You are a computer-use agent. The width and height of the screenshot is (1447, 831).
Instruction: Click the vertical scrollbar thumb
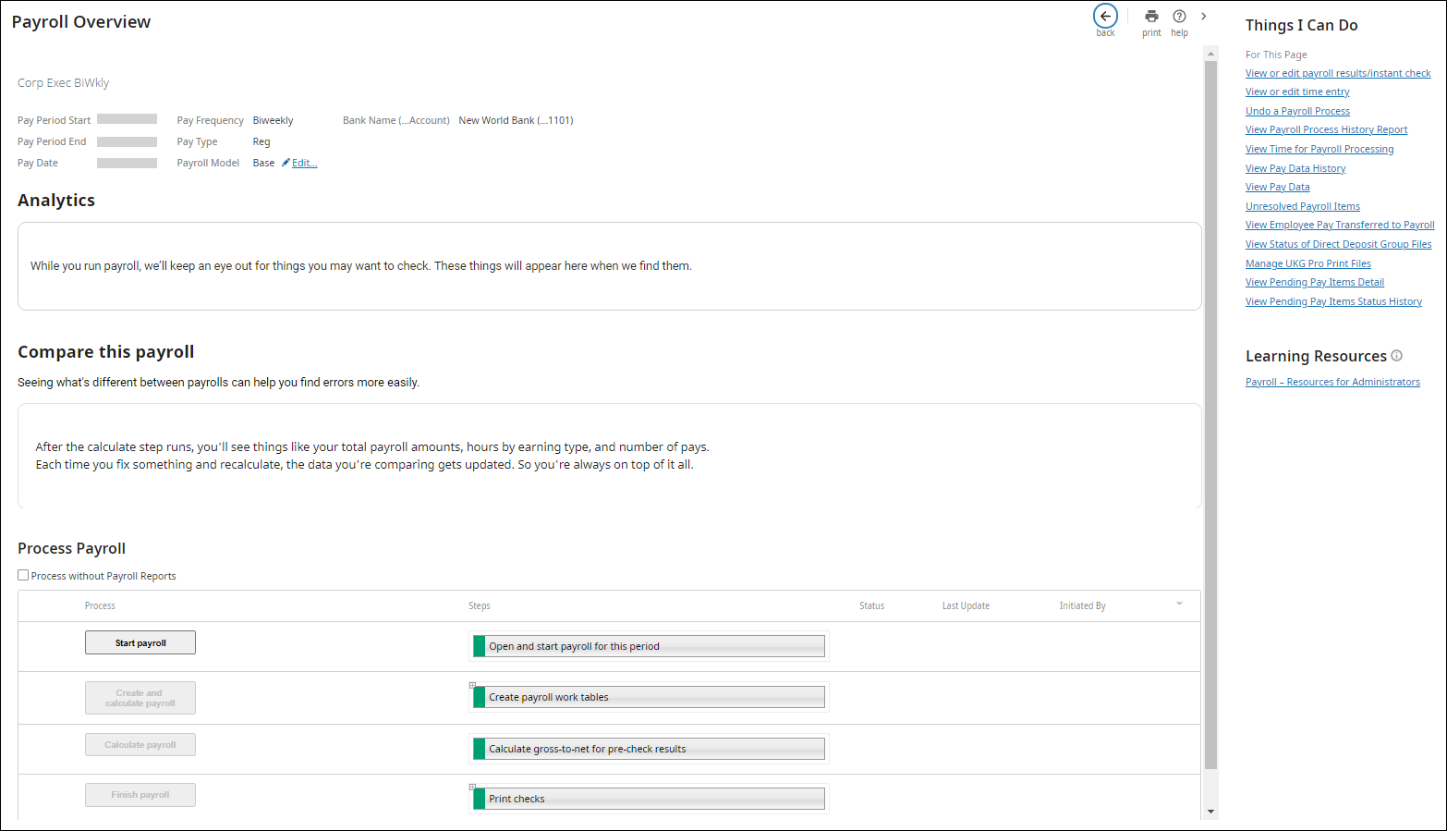tap(1210, 415)
